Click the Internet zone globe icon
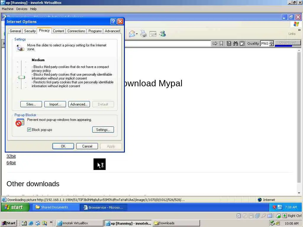 (260, 200)
